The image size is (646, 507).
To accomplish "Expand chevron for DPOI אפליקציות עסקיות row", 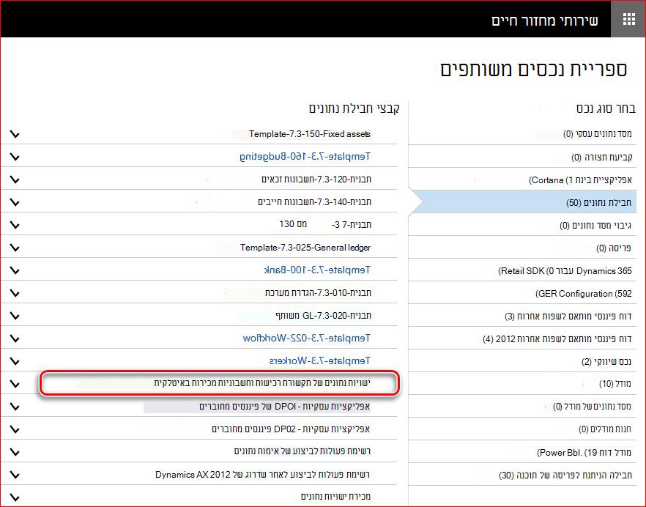I will tap(15, 407).
